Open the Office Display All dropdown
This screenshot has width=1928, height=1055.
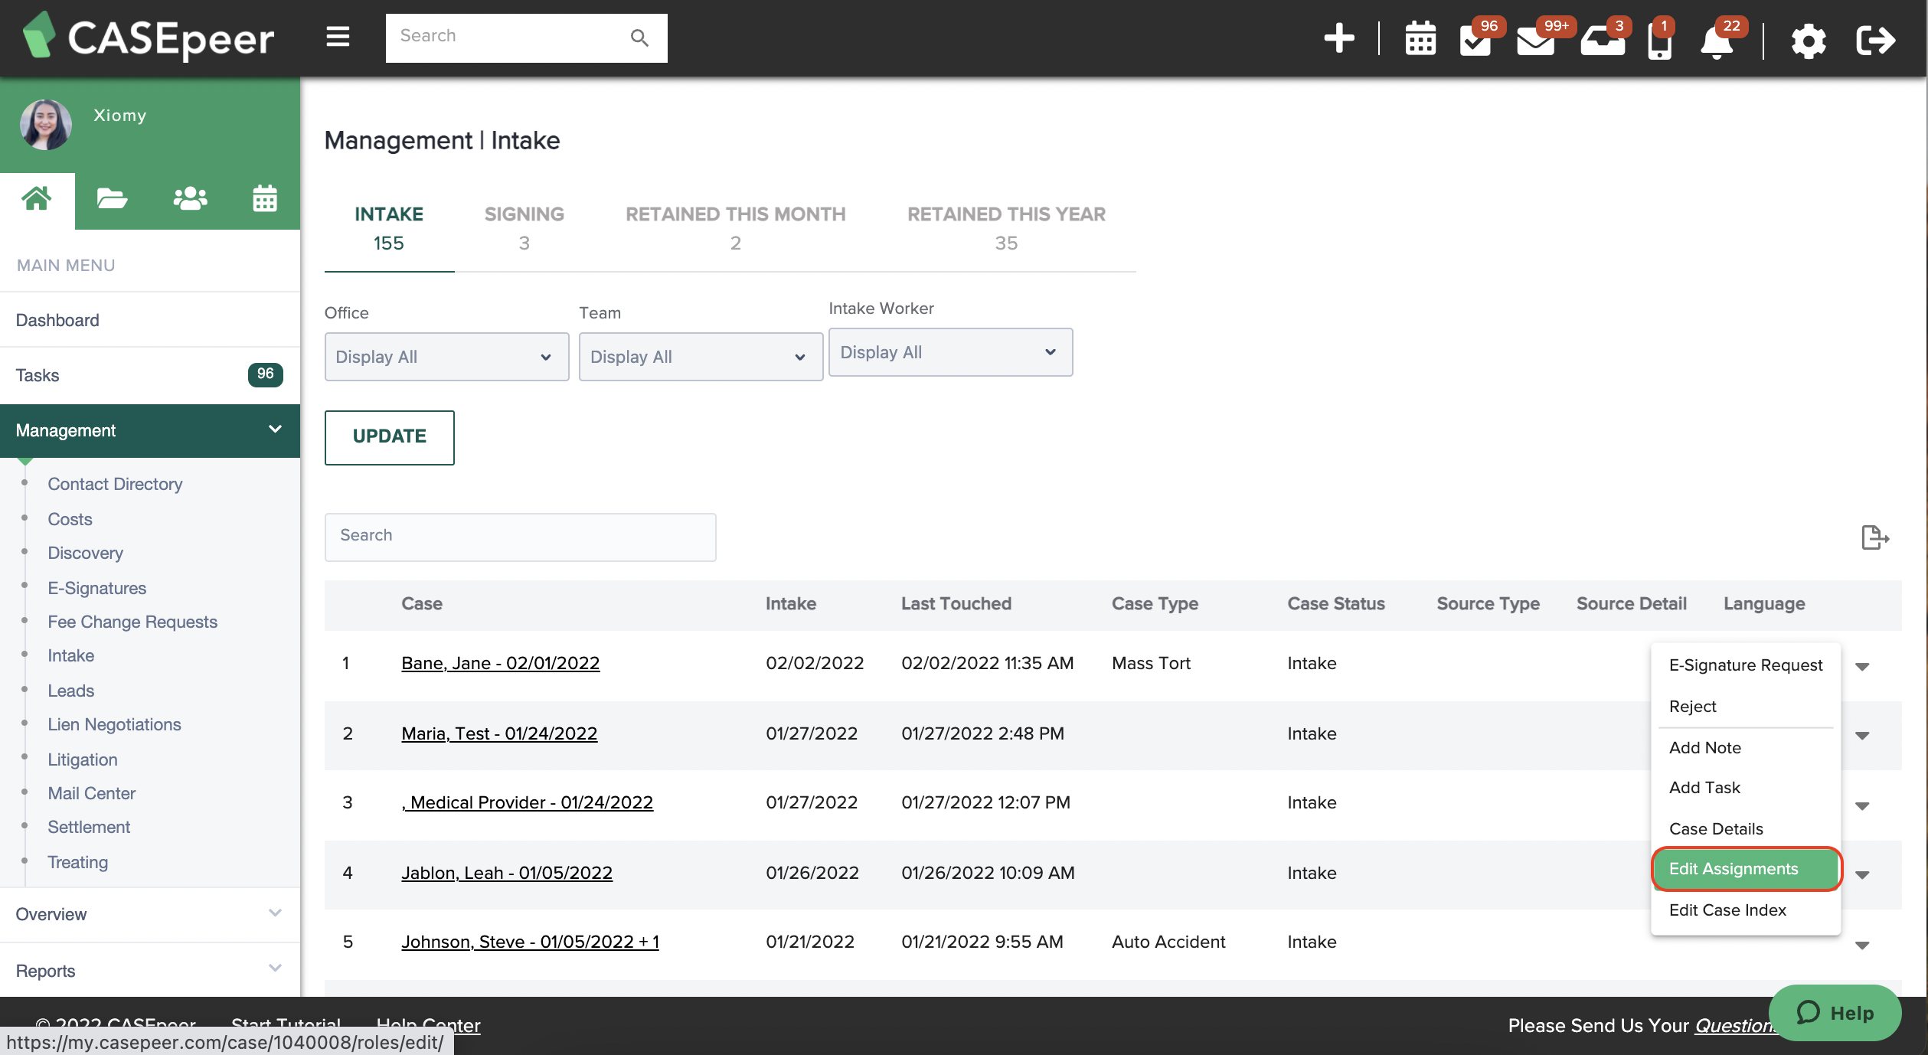446,356
